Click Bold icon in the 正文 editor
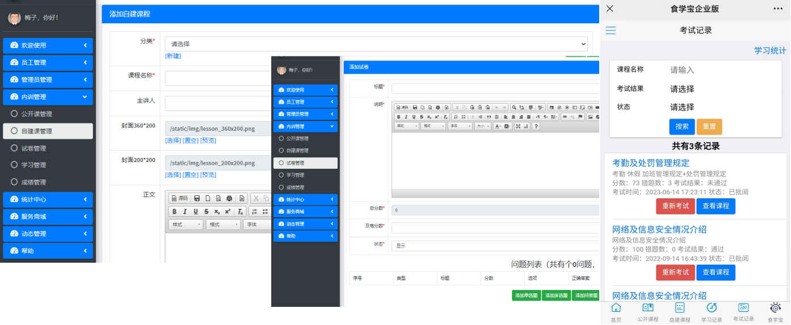Screen dimensions: 791x325 [x=174, y=212]
